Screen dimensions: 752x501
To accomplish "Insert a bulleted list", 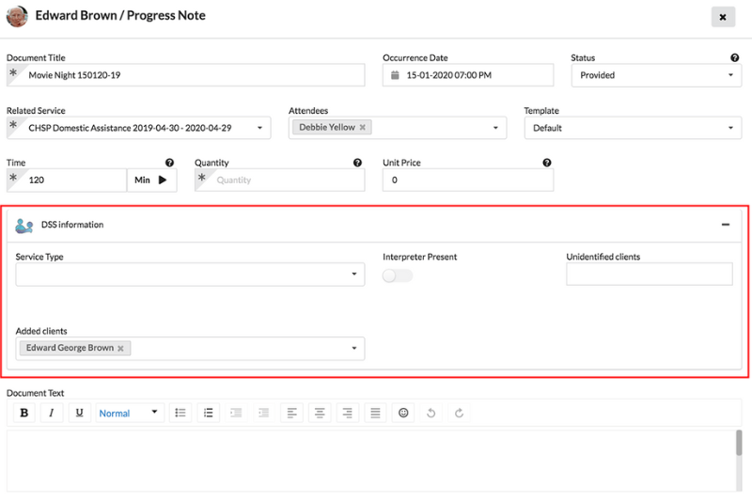I will 180,413.
